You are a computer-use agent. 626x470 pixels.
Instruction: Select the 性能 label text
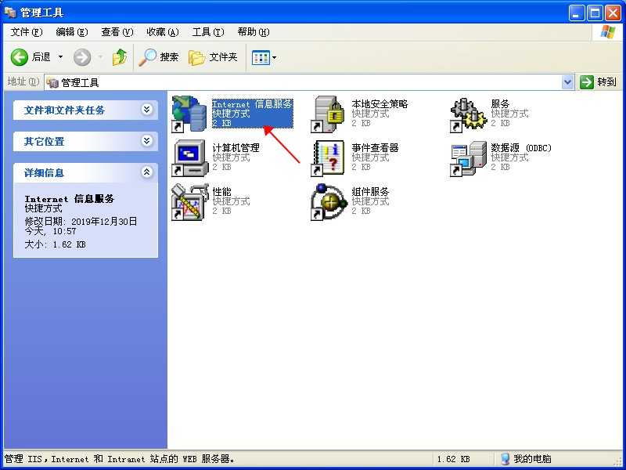(x=221, y=192)
